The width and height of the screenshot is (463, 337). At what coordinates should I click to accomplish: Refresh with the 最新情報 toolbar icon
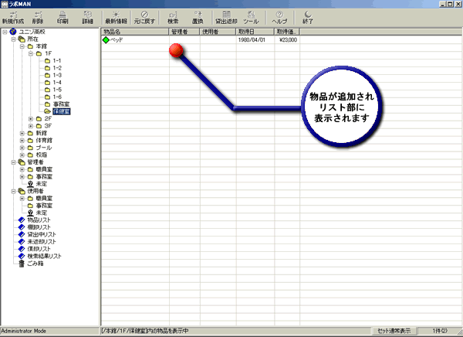pos(116,18)
